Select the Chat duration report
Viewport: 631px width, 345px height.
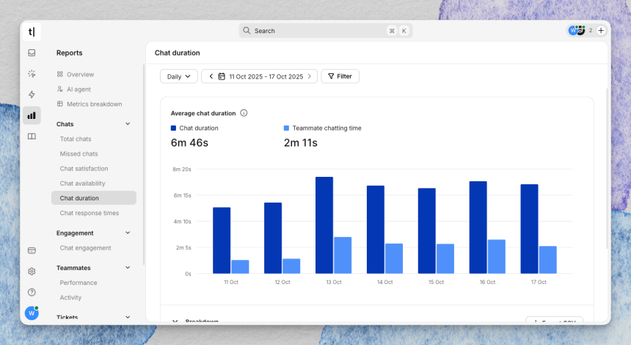(94, 198)
